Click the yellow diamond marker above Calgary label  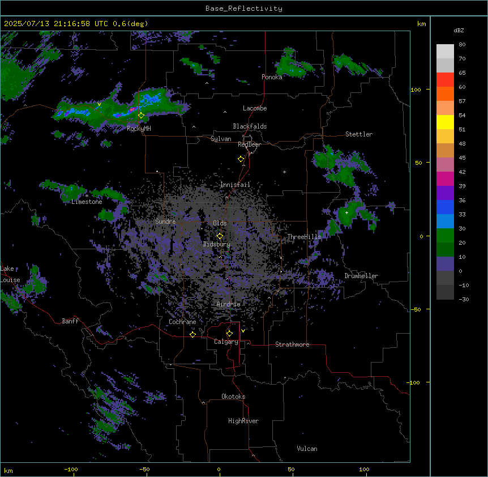click(x=229, y=334)
